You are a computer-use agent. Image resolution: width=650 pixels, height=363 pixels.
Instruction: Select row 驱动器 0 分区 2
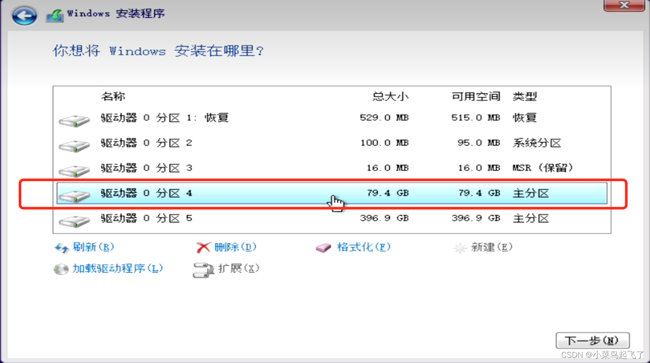pos(332,143)
